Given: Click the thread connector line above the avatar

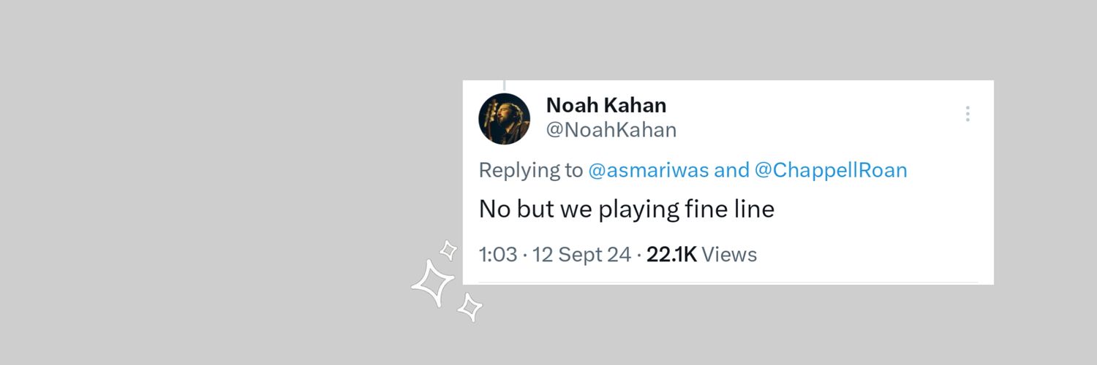Looking at the screenshot, I should pyautogui.click(x=504, y=85).
